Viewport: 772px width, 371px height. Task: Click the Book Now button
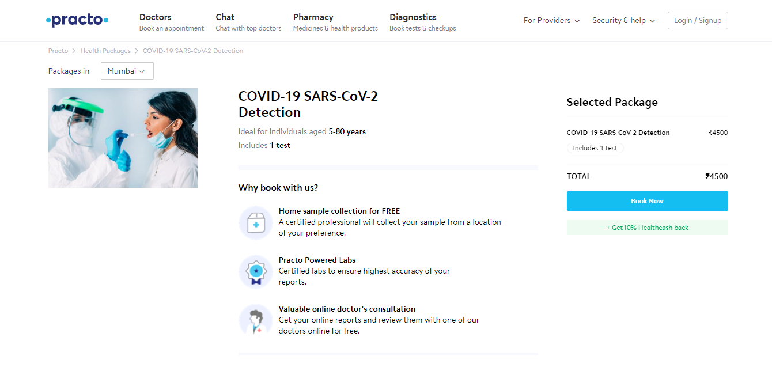click(x=647, y=201)
